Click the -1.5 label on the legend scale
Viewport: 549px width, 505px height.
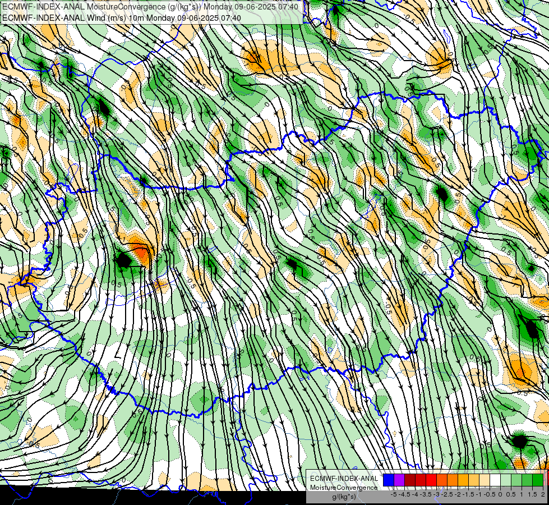point(468,494)
